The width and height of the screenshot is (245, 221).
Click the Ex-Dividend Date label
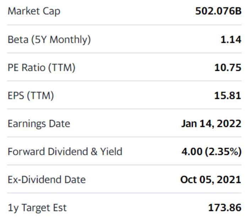[x=47, y=179]
